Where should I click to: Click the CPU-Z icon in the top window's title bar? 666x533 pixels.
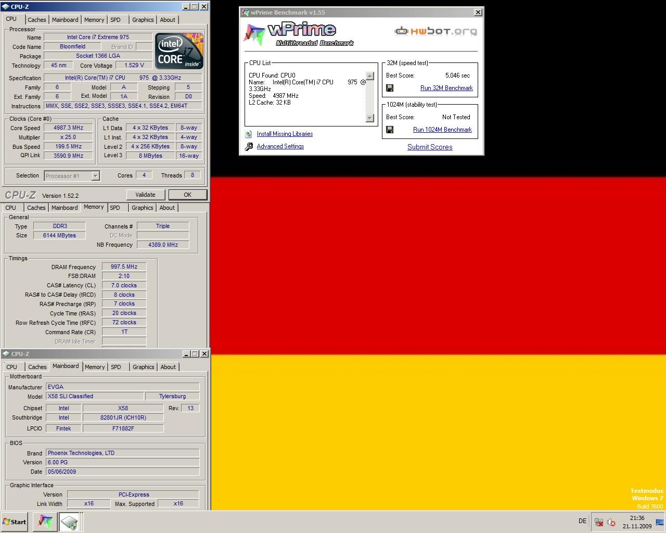[6, 7]
